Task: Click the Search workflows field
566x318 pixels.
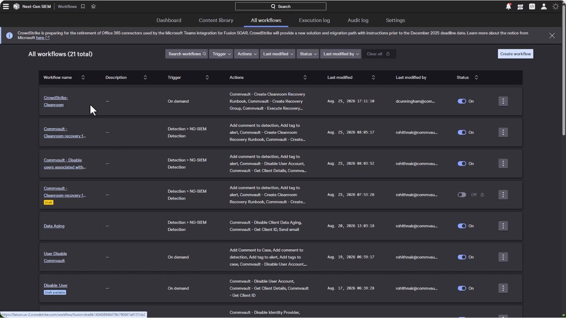Action: point(187,54)
